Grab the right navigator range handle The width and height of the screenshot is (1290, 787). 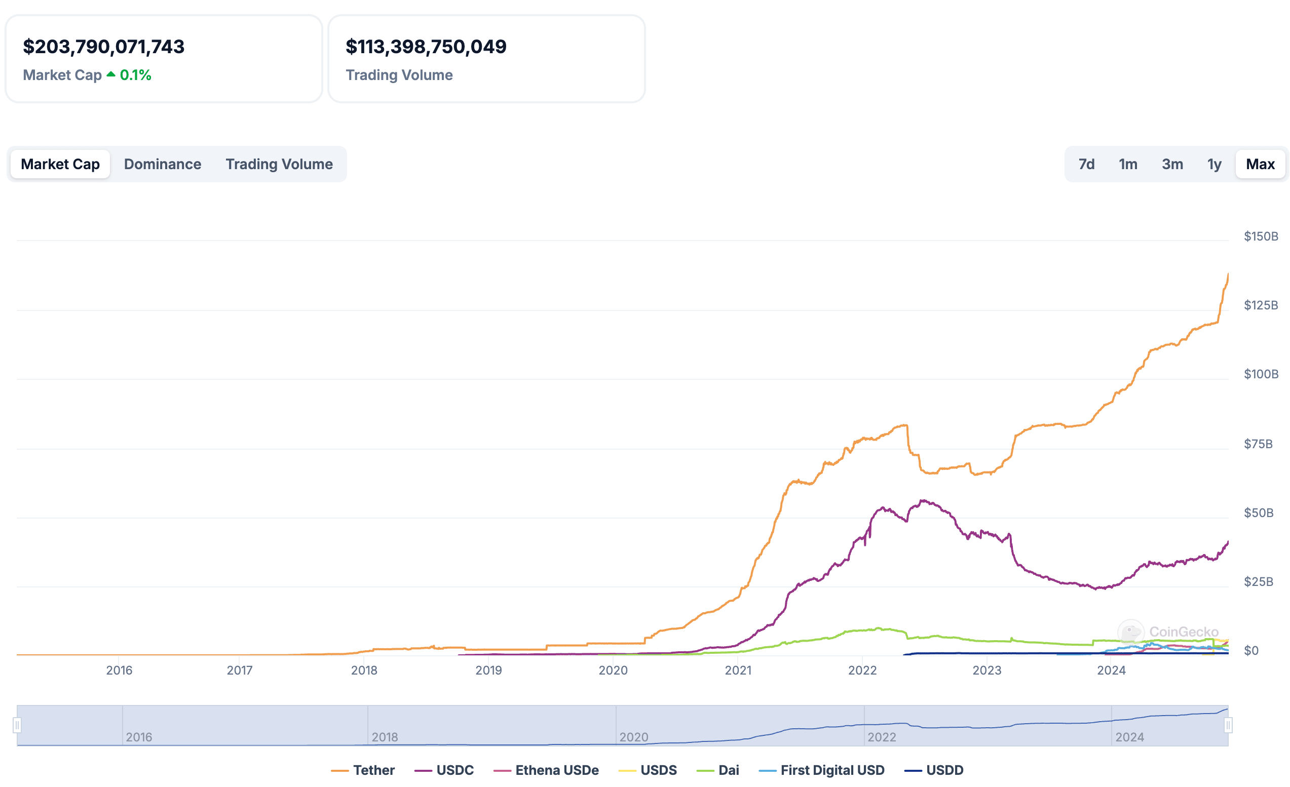point(1228,725)
